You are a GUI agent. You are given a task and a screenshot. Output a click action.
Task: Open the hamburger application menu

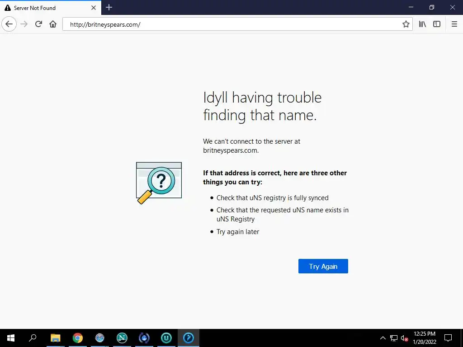click(454, 24)
